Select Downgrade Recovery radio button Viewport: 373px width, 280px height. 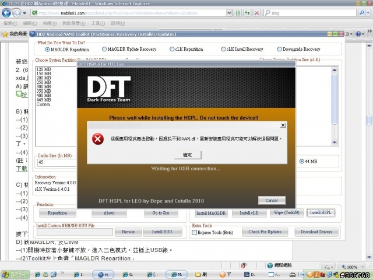279,49
